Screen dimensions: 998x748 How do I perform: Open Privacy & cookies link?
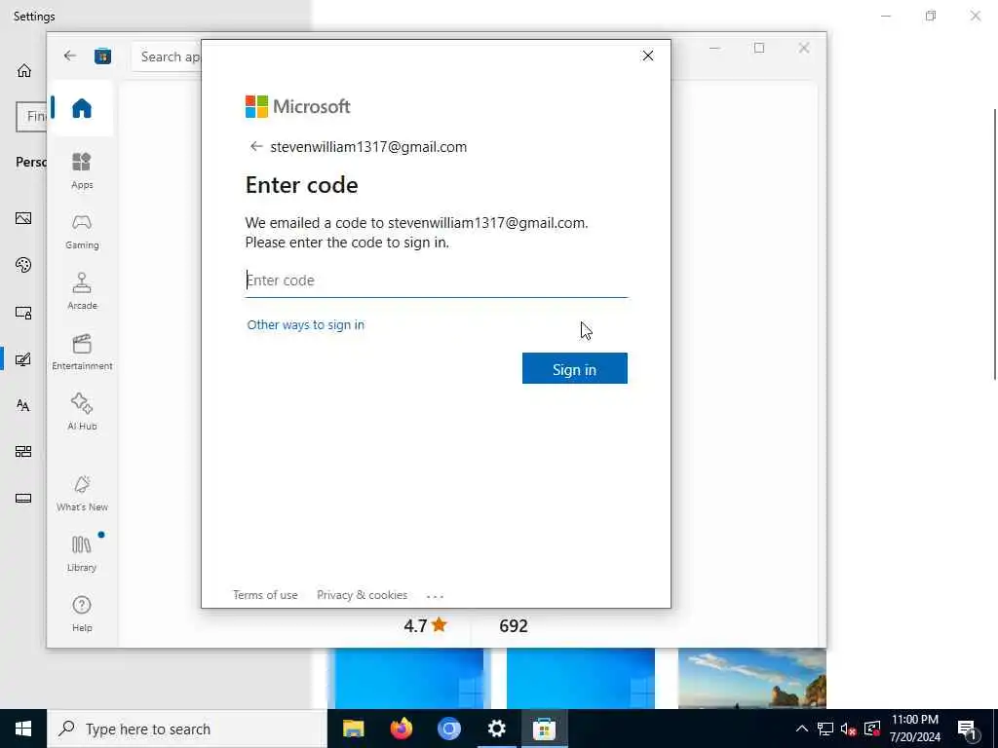pyautogui.click(x=363, y=595)
